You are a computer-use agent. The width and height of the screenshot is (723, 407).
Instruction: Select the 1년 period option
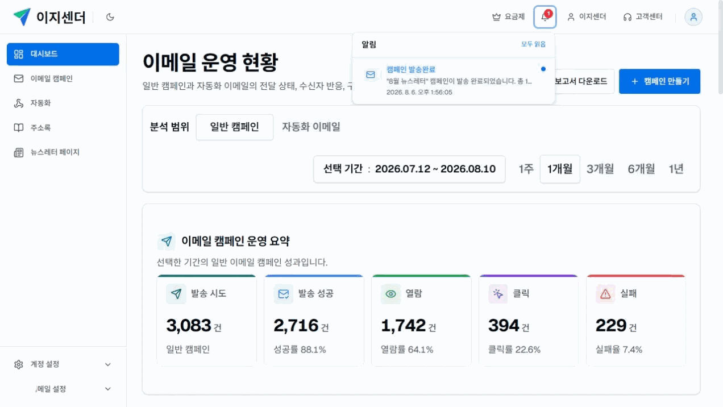tap(676, 169)
